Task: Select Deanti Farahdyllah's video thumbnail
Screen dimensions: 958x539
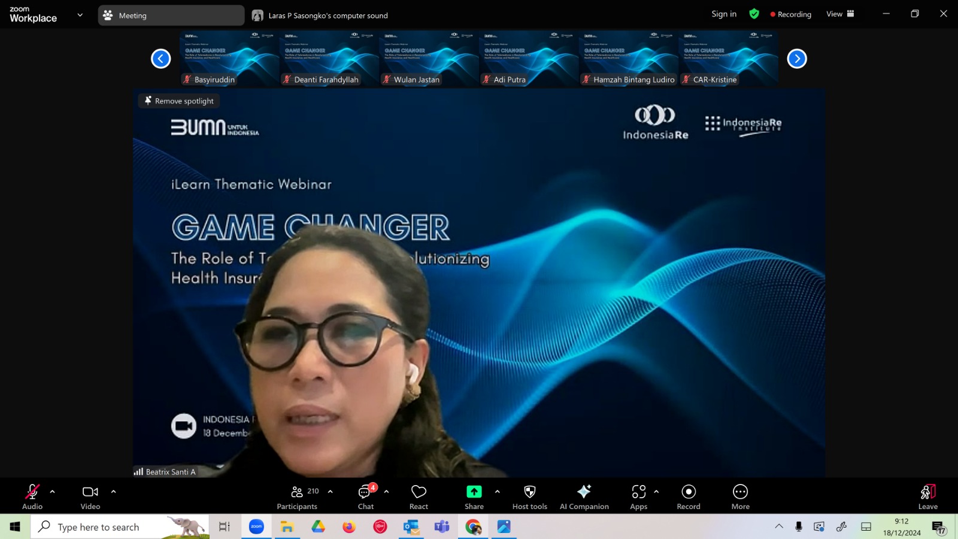Action: (x=329, y=59)
